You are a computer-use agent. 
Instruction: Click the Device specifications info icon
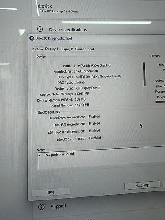[40, 29]
